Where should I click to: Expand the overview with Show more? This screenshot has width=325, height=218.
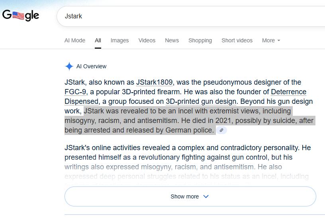pos(190,196)
